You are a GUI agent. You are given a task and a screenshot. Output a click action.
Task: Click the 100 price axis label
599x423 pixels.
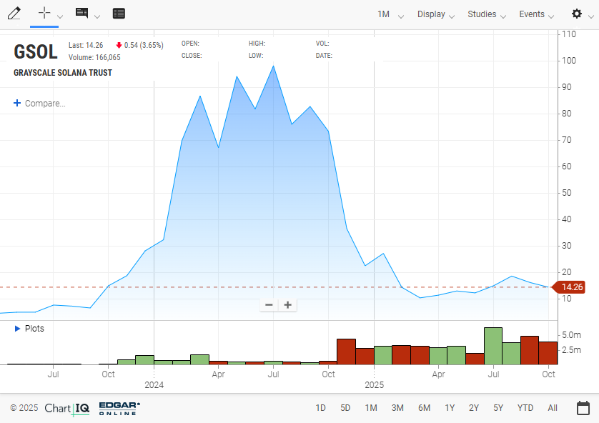click(x=569, y=61)
